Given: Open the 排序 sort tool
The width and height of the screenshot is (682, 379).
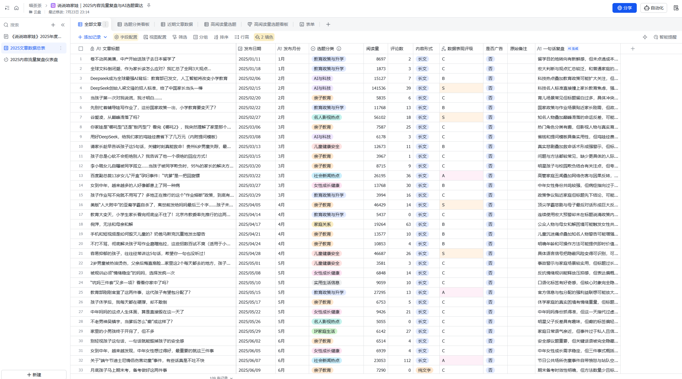Looking at the screenshot, I should pos(221,37).
